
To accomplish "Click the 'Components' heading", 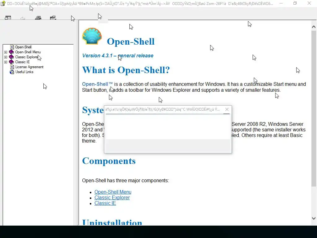I will pyautogui.click(x=109, y=161).
